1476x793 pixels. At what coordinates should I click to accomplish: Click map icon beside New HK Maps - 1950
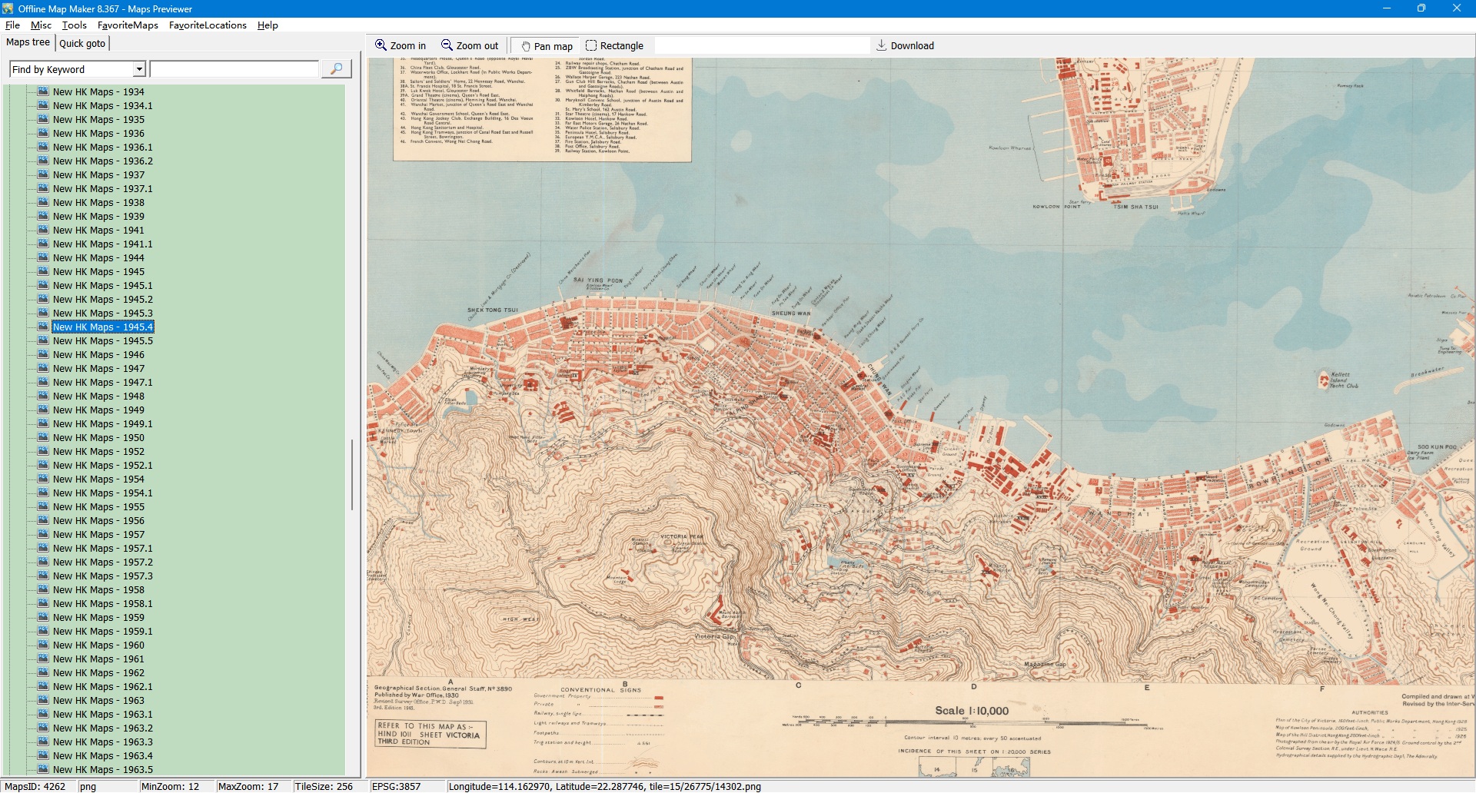43,437
